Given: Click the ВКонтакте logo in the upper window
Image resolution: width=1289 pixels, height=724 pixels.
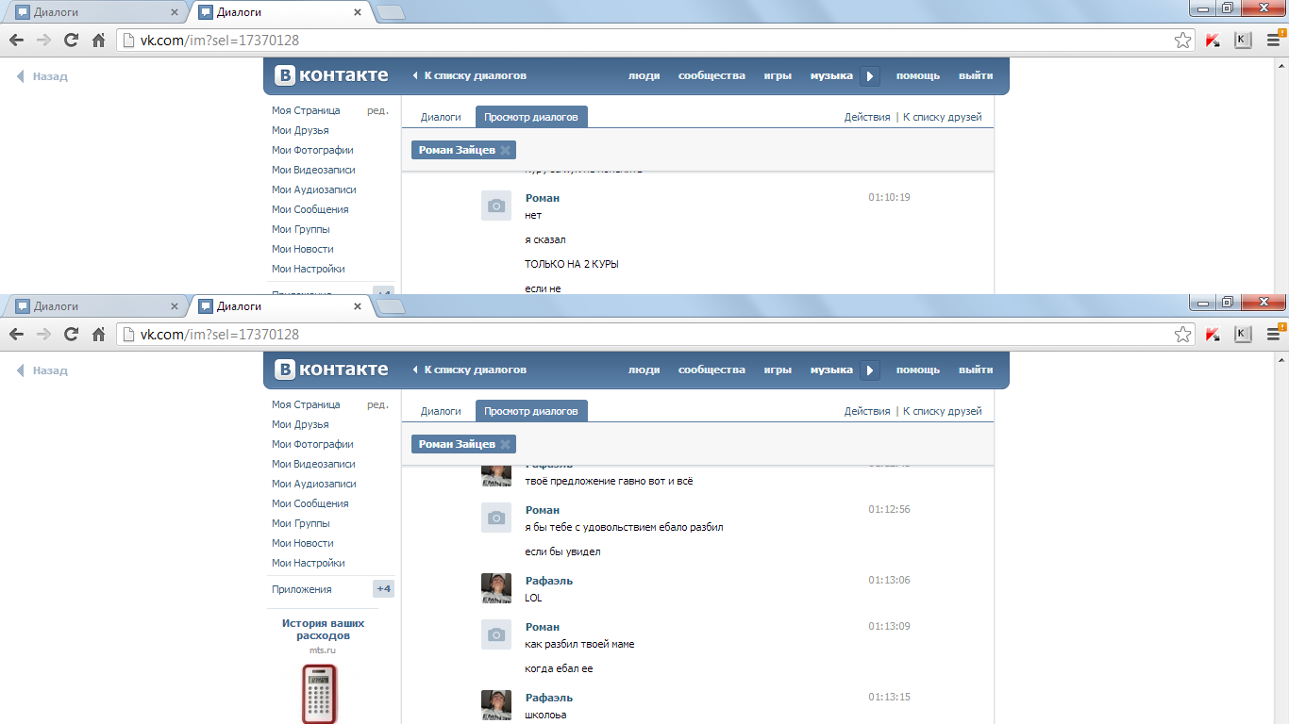Looking at the screenshot, I should (331, 75).
